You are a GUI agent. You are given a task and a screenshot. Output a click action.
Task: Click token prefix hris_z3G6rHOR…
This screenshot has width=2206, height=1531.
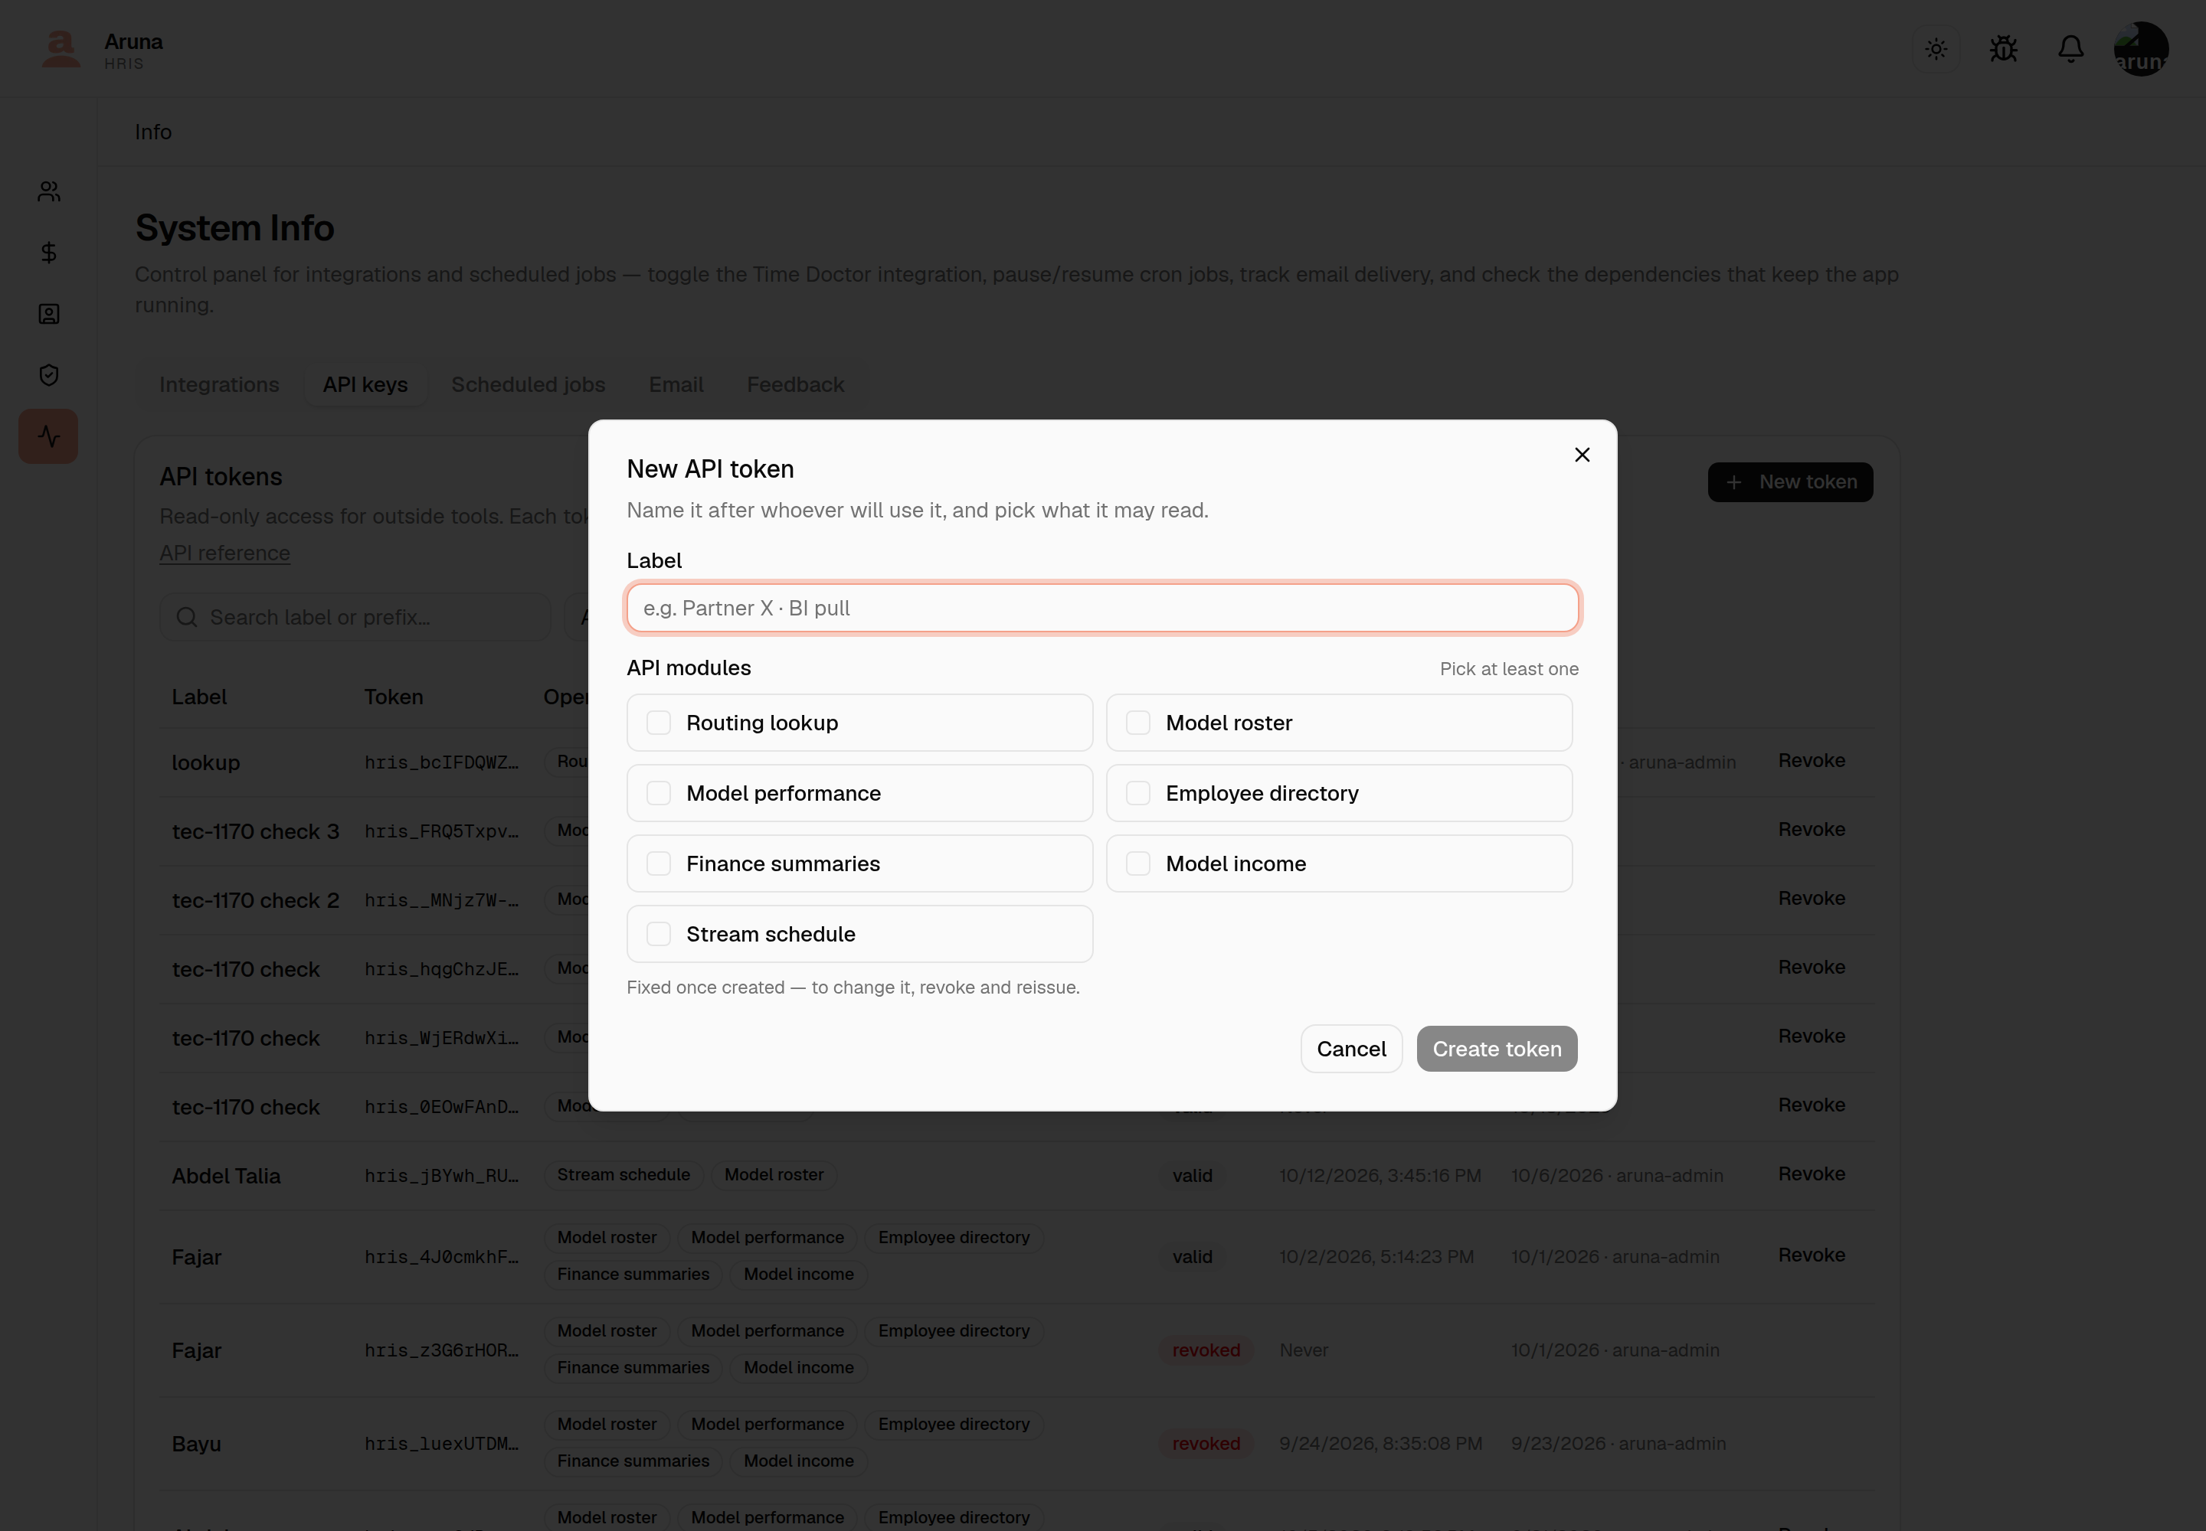click(x=442, y=1350)
